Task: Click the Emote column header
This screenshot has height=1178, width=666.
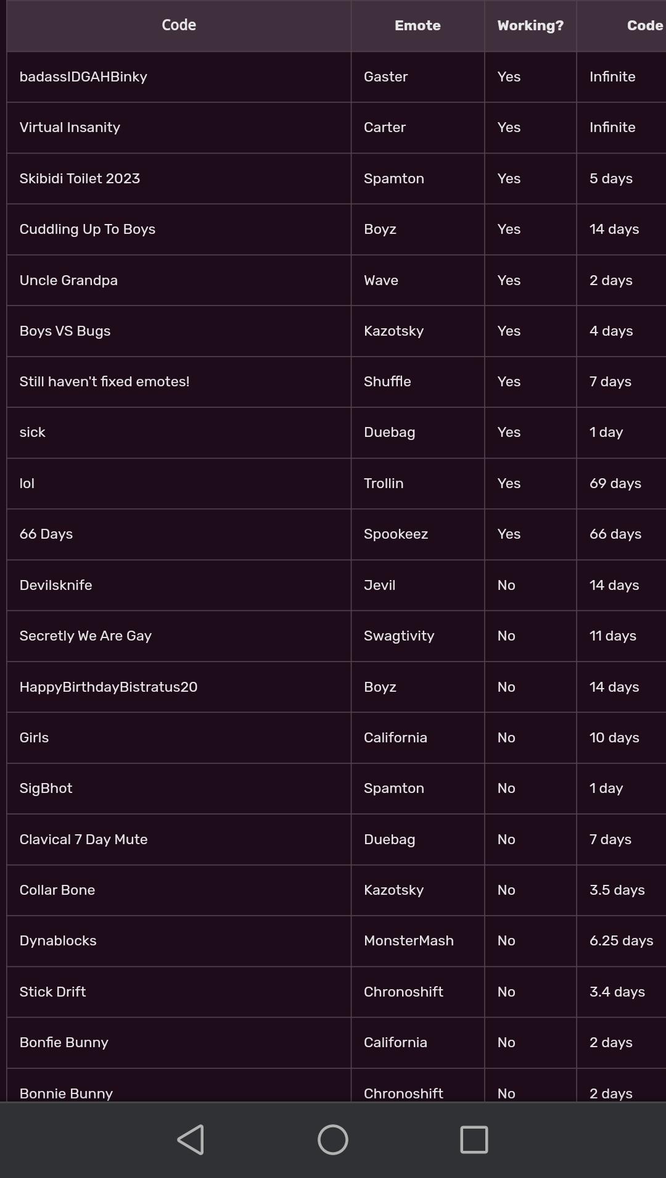Action: click(x=417, y=25)
